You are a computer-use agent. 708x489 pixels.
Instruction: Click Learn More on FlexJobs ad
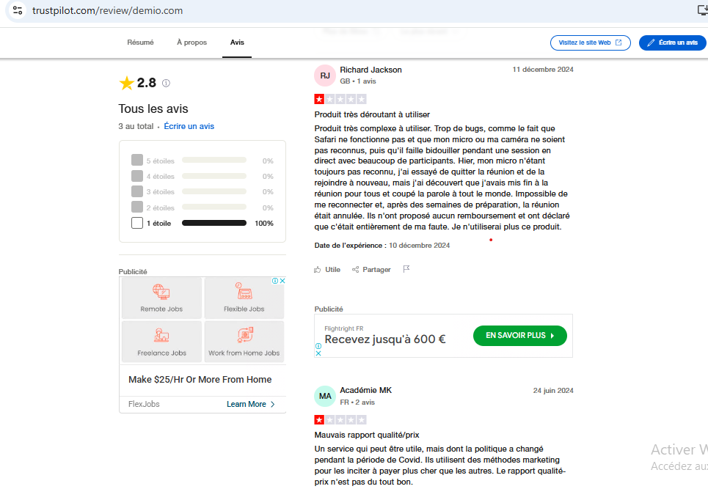click(x=251, y=404)
